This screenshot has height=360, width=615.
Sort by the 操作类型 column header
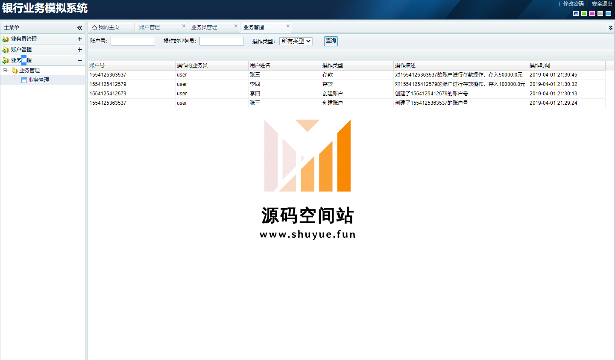click(357, 65)
